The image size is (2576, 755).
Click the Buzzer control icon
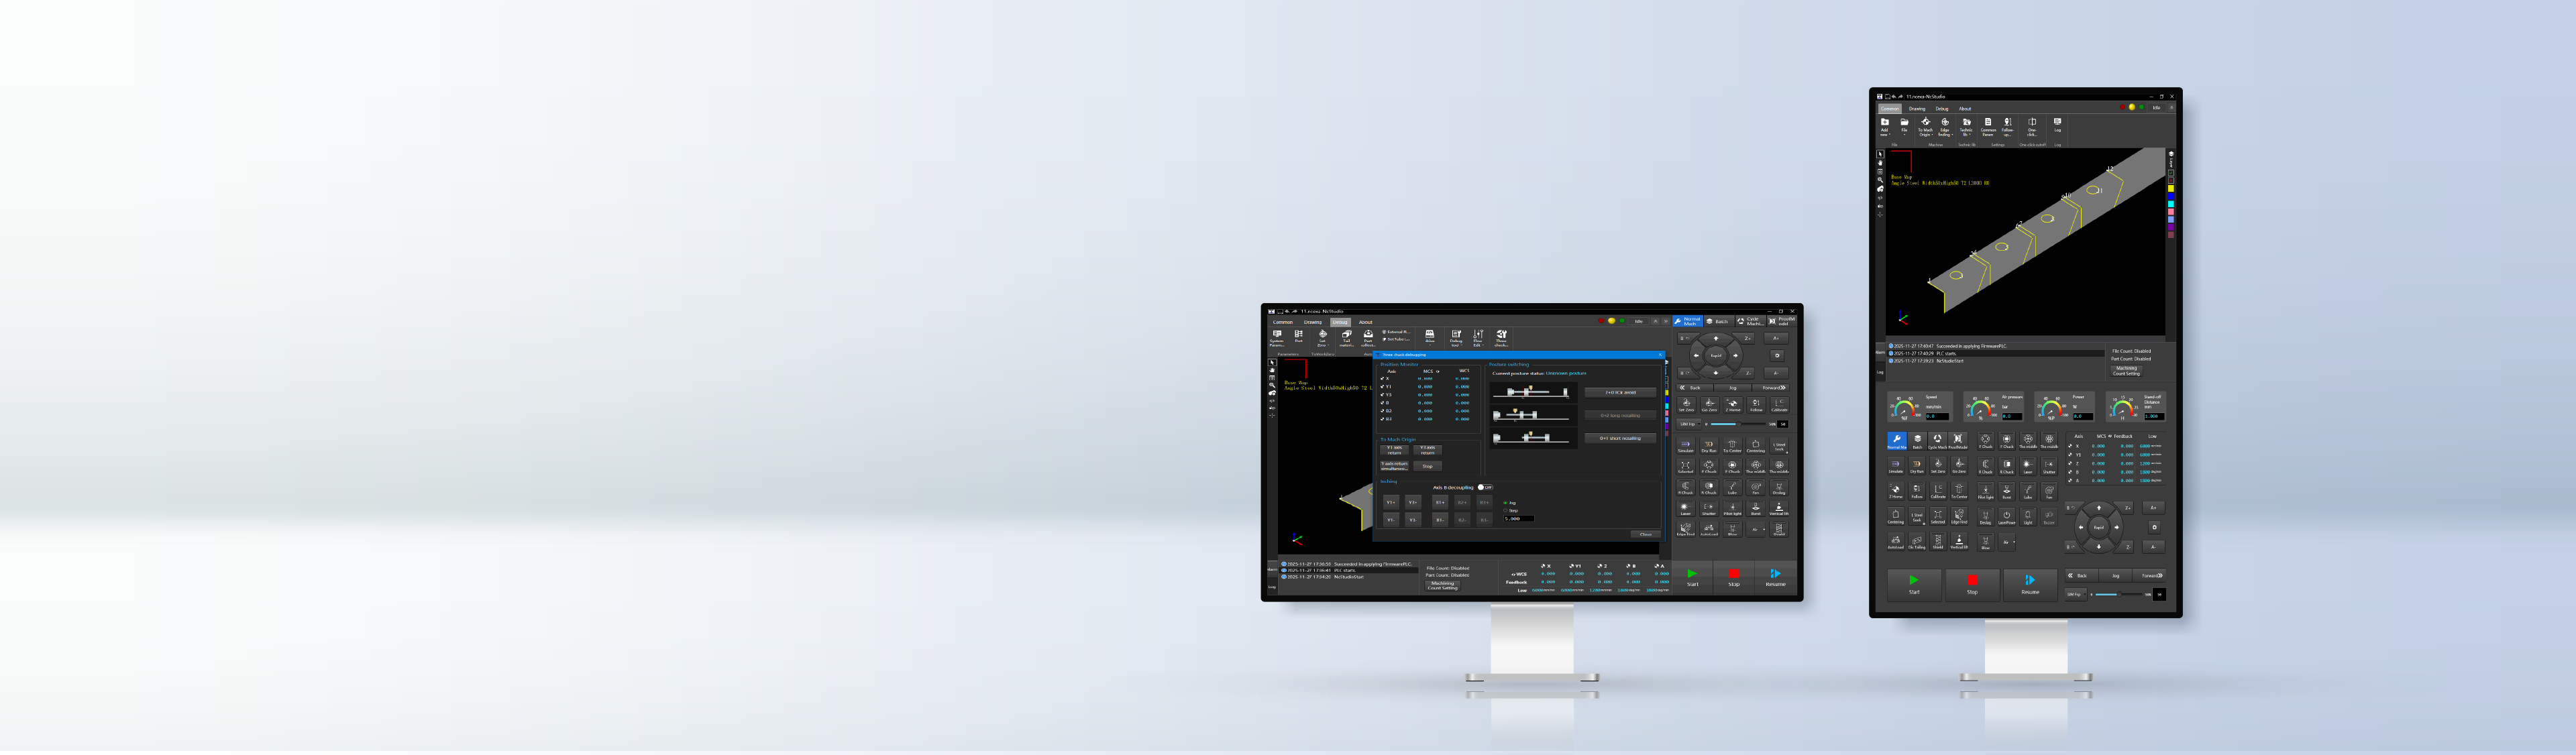(2049, 516)
